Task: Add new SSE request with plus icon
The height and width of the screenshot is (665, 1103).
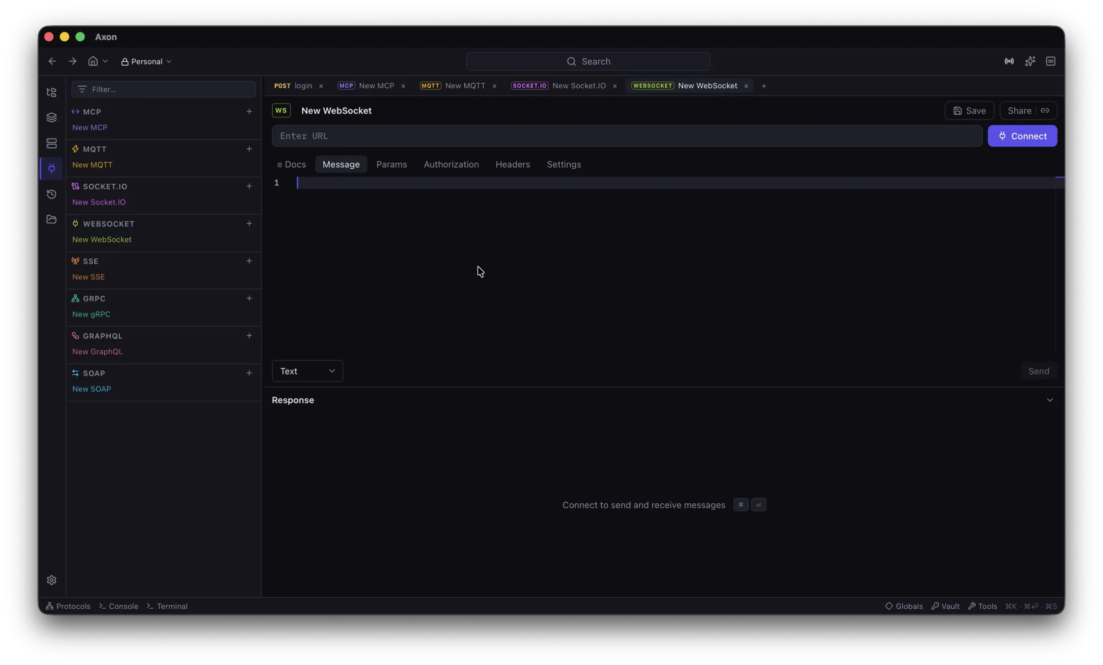Action: click(x=249, y=261)
